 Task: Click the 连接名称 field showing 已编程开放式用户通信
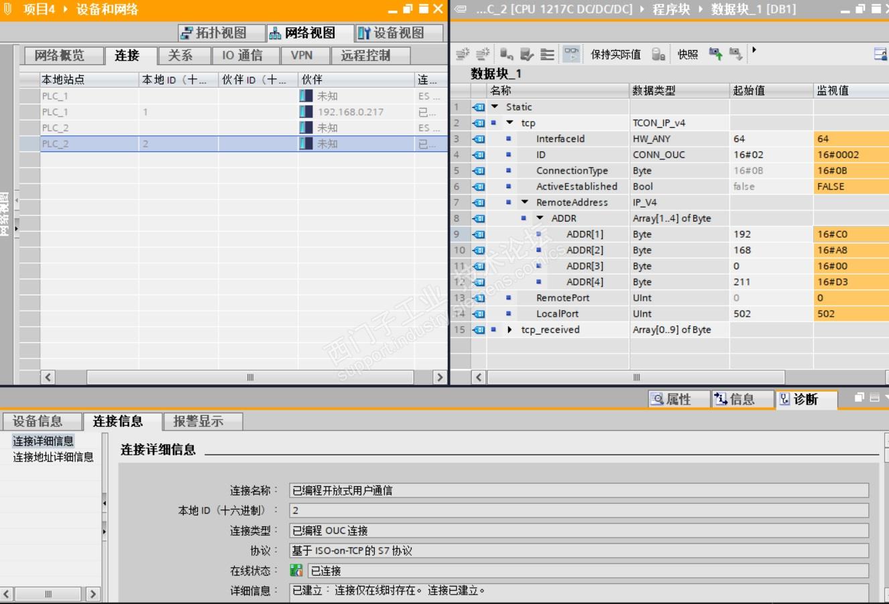click(579, 490)
